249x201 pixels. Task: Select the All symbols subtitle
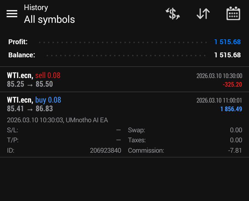click(49, 20)
